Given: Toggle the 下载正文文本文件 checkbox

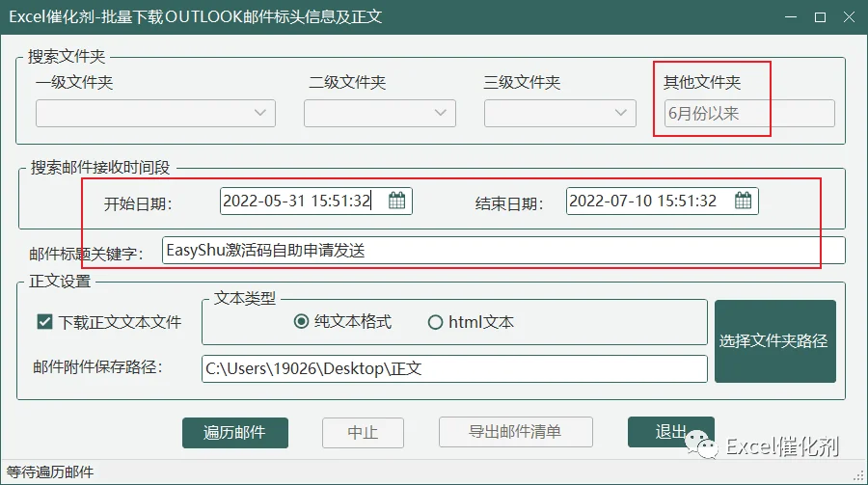Looking at the screenshot, I should pyautogui.click(x=44, y=322).
